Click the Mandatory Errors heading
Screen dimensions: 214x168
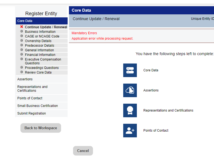click(84, 33)
